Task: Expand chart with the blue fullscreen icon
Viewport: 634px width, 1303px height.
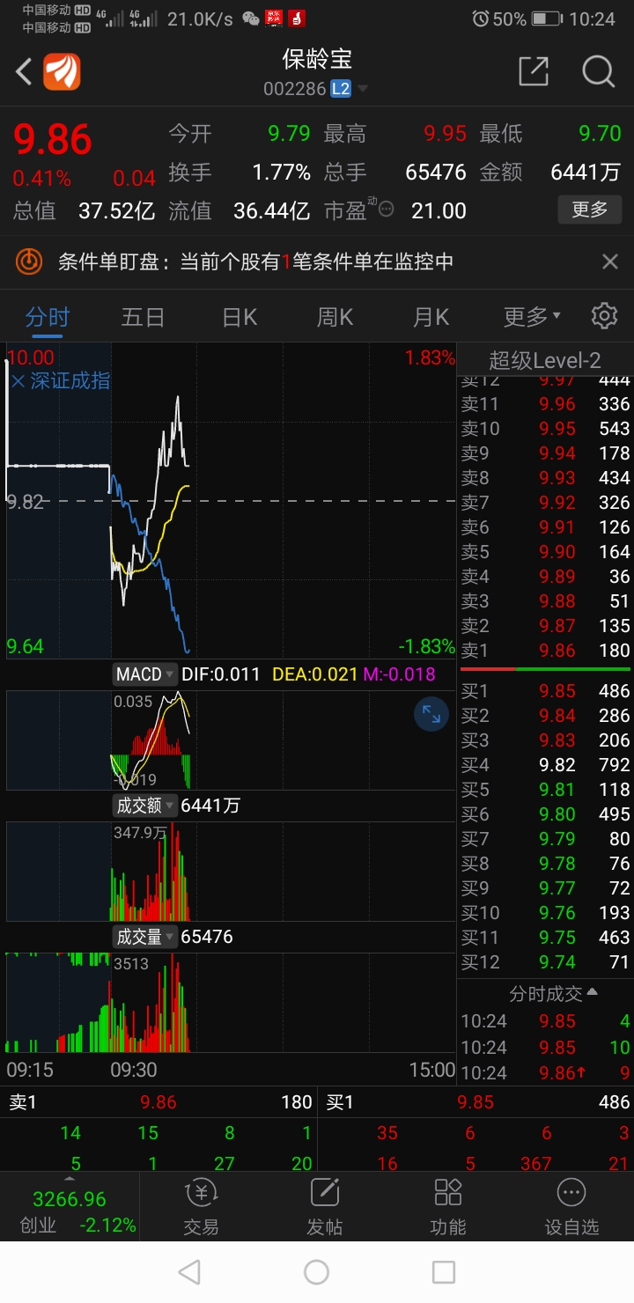Action: (431, 714)
